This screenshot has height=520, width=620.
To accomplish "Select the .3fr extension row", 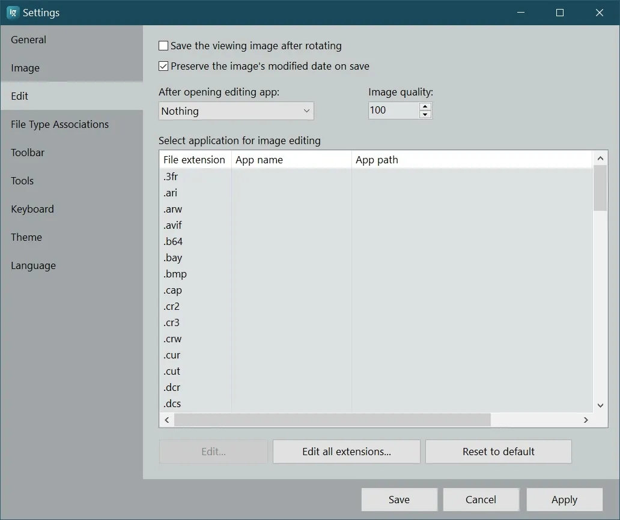I will (375, 177).
